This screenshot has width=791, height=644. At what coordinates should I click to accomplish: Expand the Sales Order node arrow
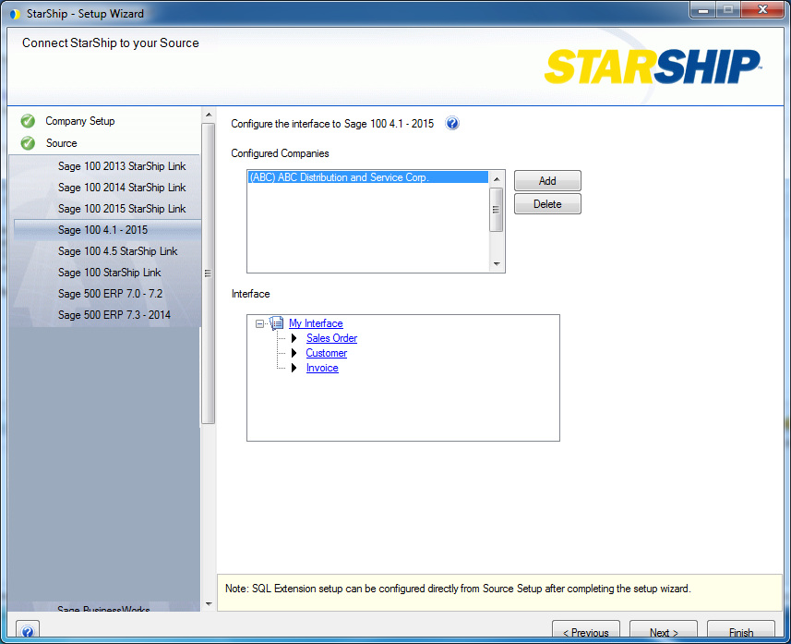point(294,338)
